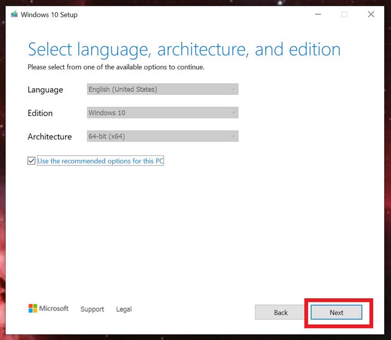
Task: Uncheck the recommended options checkbox
Action: (x=31, y=161)
